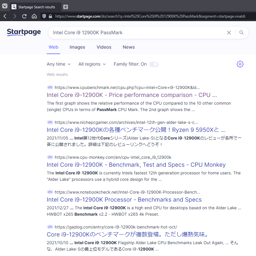Click the Startpage logo

pos(24,32)
